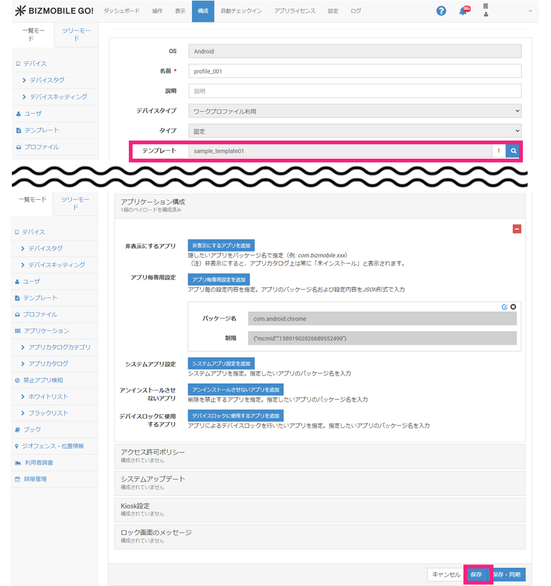Screen dimensions: 551x586
Task: Click the black remove icon for package entry
Action: 513,307
